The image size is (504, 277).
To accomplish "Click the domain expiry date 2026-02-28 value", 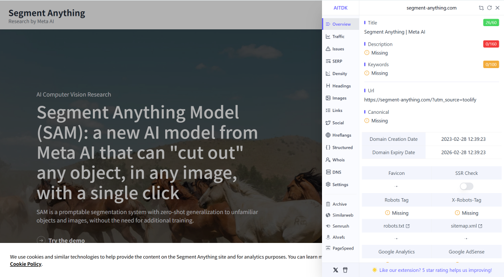I will pos(463,152).
